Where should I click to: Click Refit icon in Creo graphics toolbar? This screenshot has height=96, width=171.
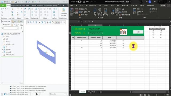click(x=28, y=22)
